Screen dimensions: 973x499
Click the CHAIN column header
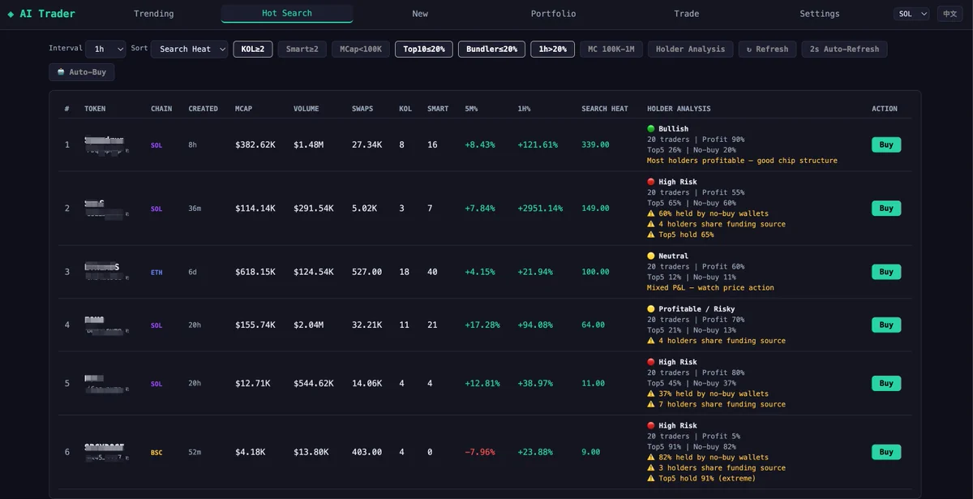click(161, 109)
